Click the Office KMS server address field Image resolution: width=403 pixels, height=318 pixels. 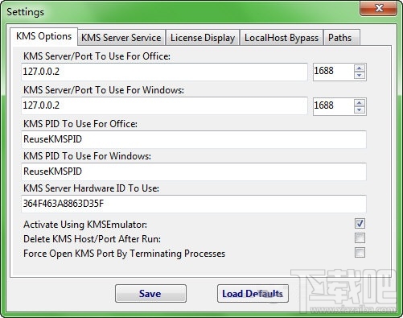(164, 72)
